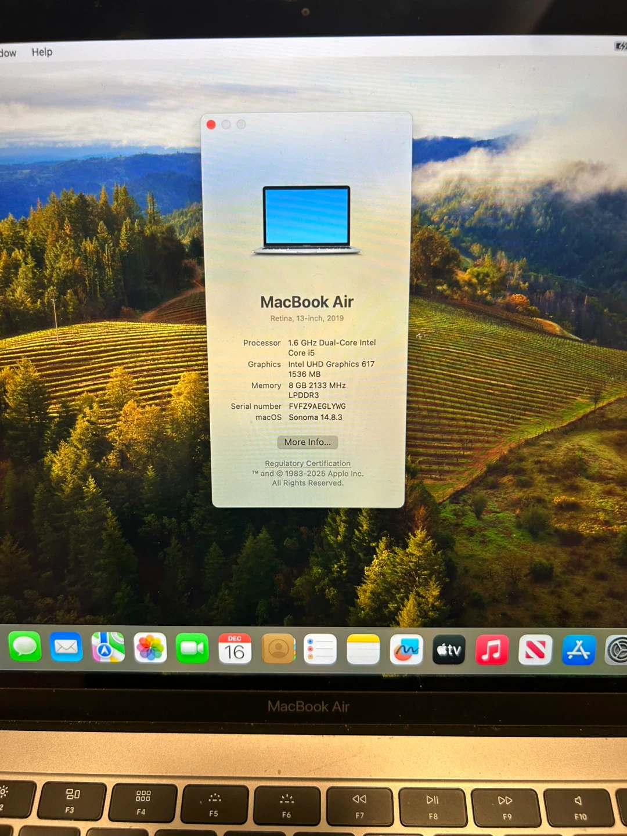Click the battery charging status icon

coord(621,46)
